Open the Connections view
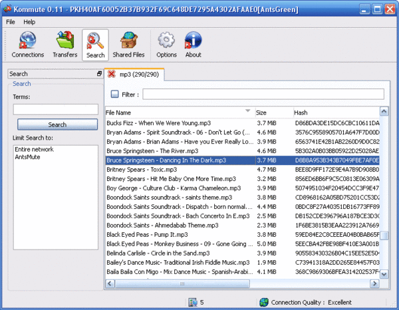 27,45
